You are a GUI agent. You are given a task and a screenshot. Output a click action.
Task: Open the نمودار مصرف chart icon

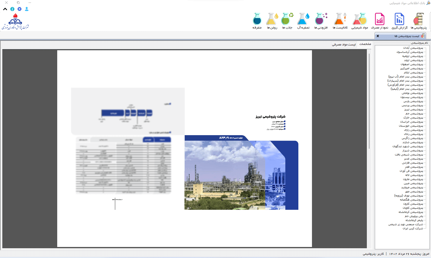pyautogui.click(x=380, y=21)
